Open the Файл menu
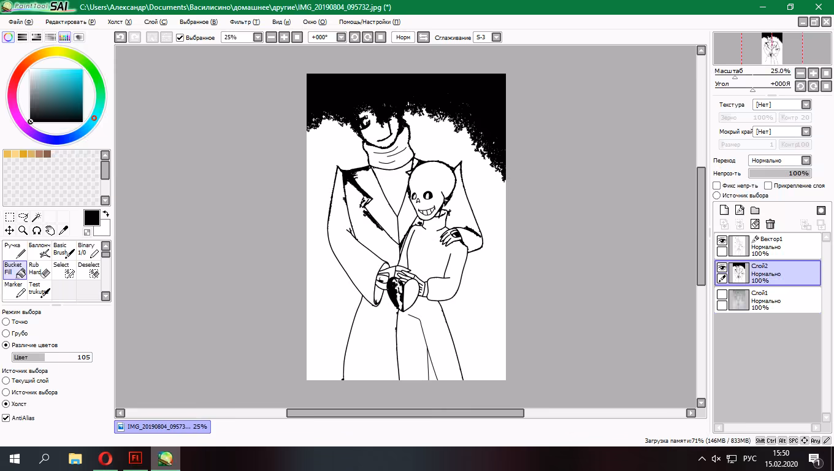Screen dimensions: 834x471 tap(20, 21)
